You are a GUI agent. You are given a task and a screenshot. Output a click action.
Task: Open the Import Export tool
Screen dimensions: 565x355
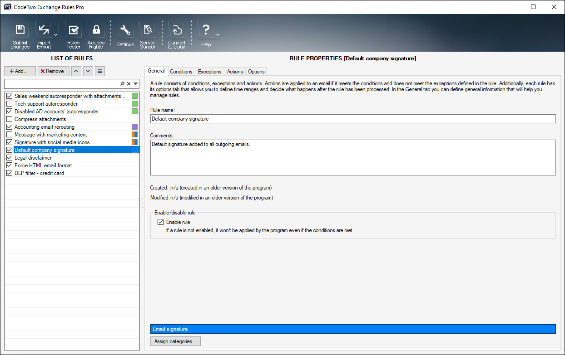pos(44,35)
